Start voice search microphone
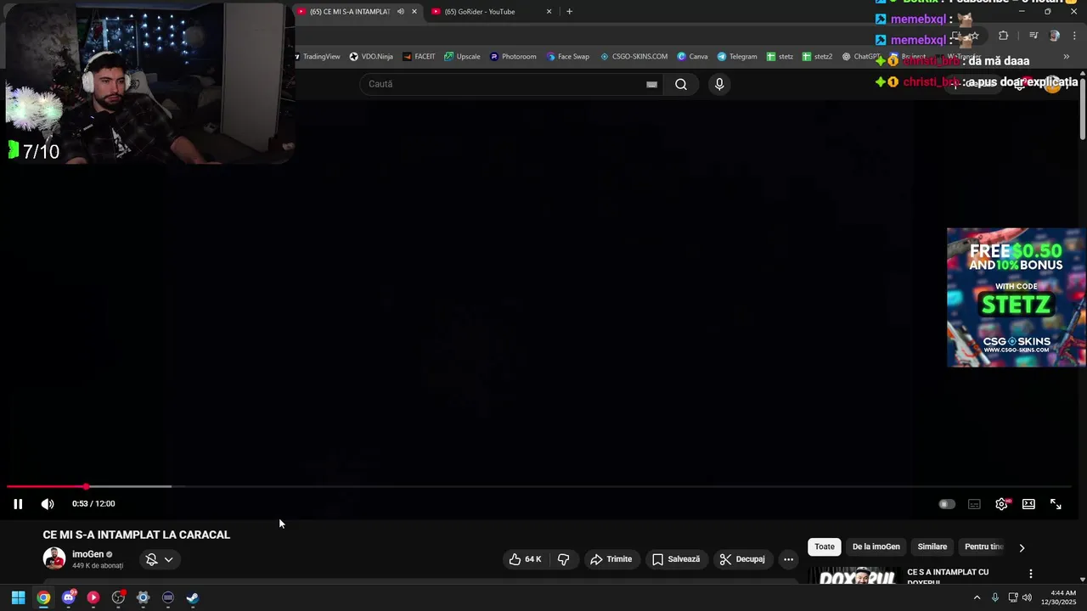Viewport: 1087px width, 611px height. (719, 84)
